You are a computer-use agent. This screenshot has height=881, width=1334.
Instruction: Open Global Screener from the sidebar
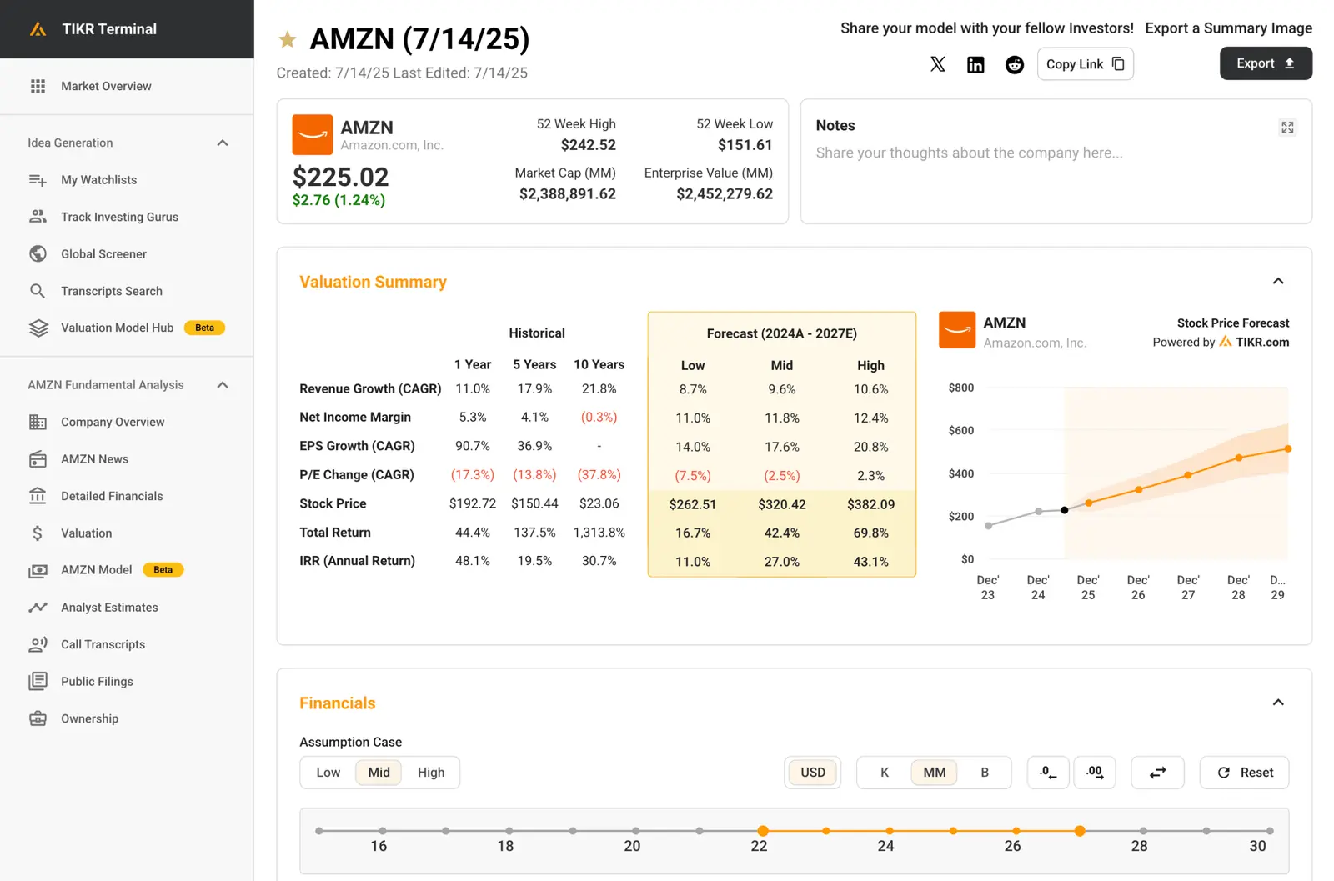103,254
